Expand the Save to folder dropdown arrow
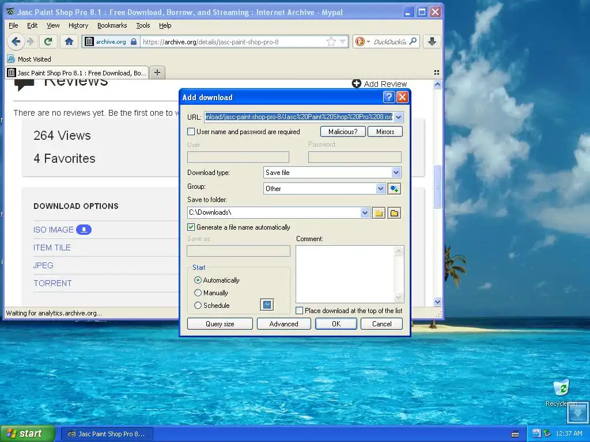This screenshot has height=442, width=590. 365,213
